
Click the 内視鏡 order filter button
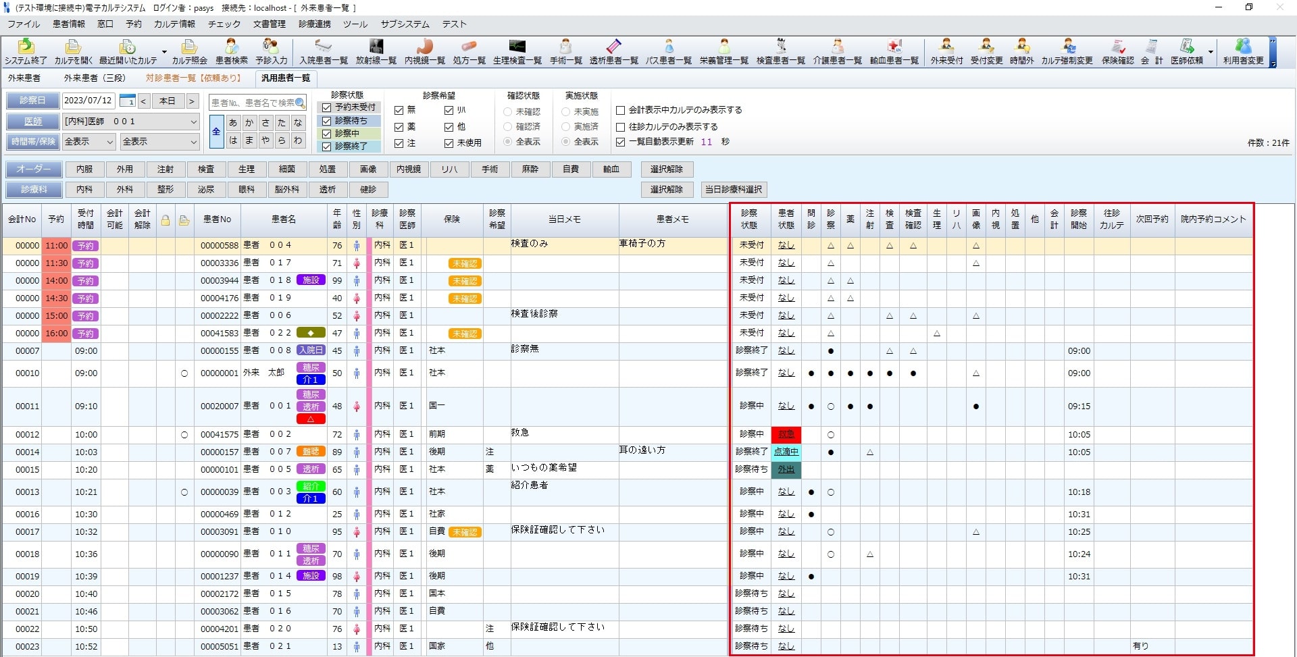tap(409, 169)
